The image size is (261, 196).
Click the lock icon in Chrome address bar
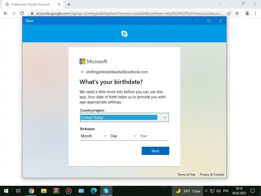(x=32, y=13)
